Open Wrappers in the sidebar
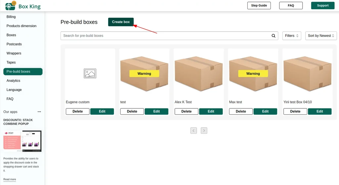The width and height of the screenshot is (339, 185). click(14, 53)
